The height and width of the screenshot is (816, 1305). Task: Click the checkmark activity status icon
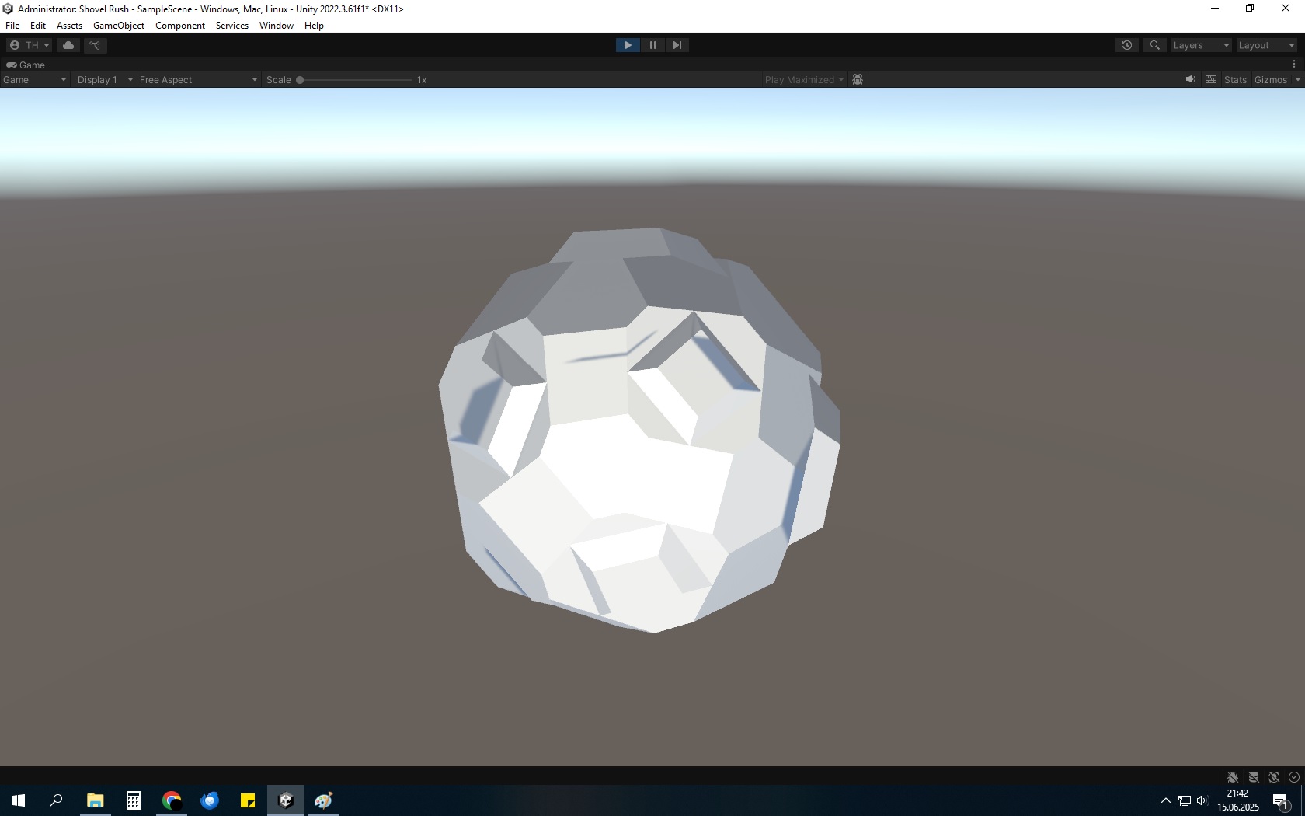coord(1294,777)
